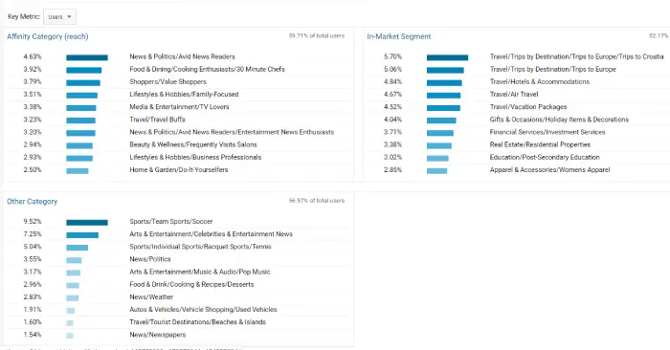The height and width of the screenshot is (350, 670).
Task: Click the Racquet Sports/Tennis bar
Action: [x=77, y=248]
